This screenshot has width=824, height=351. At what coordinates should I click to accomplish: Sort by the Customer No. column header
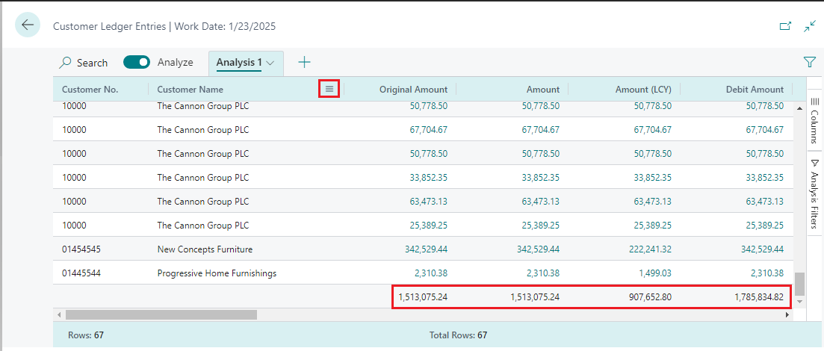tap(90, 90)
